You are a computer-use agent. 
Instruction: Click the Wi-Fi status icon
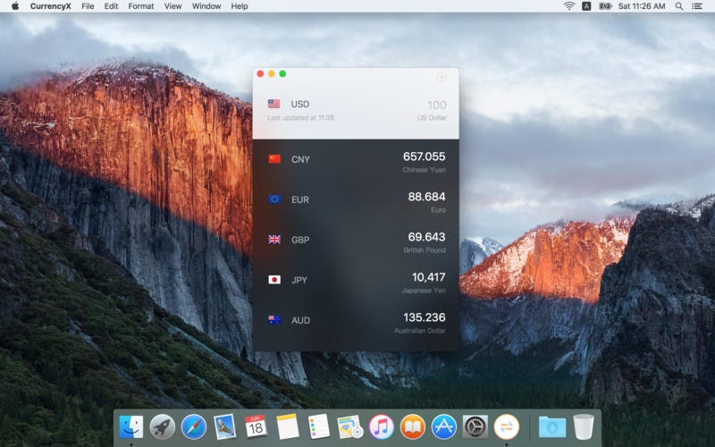[x=569, y=6]
